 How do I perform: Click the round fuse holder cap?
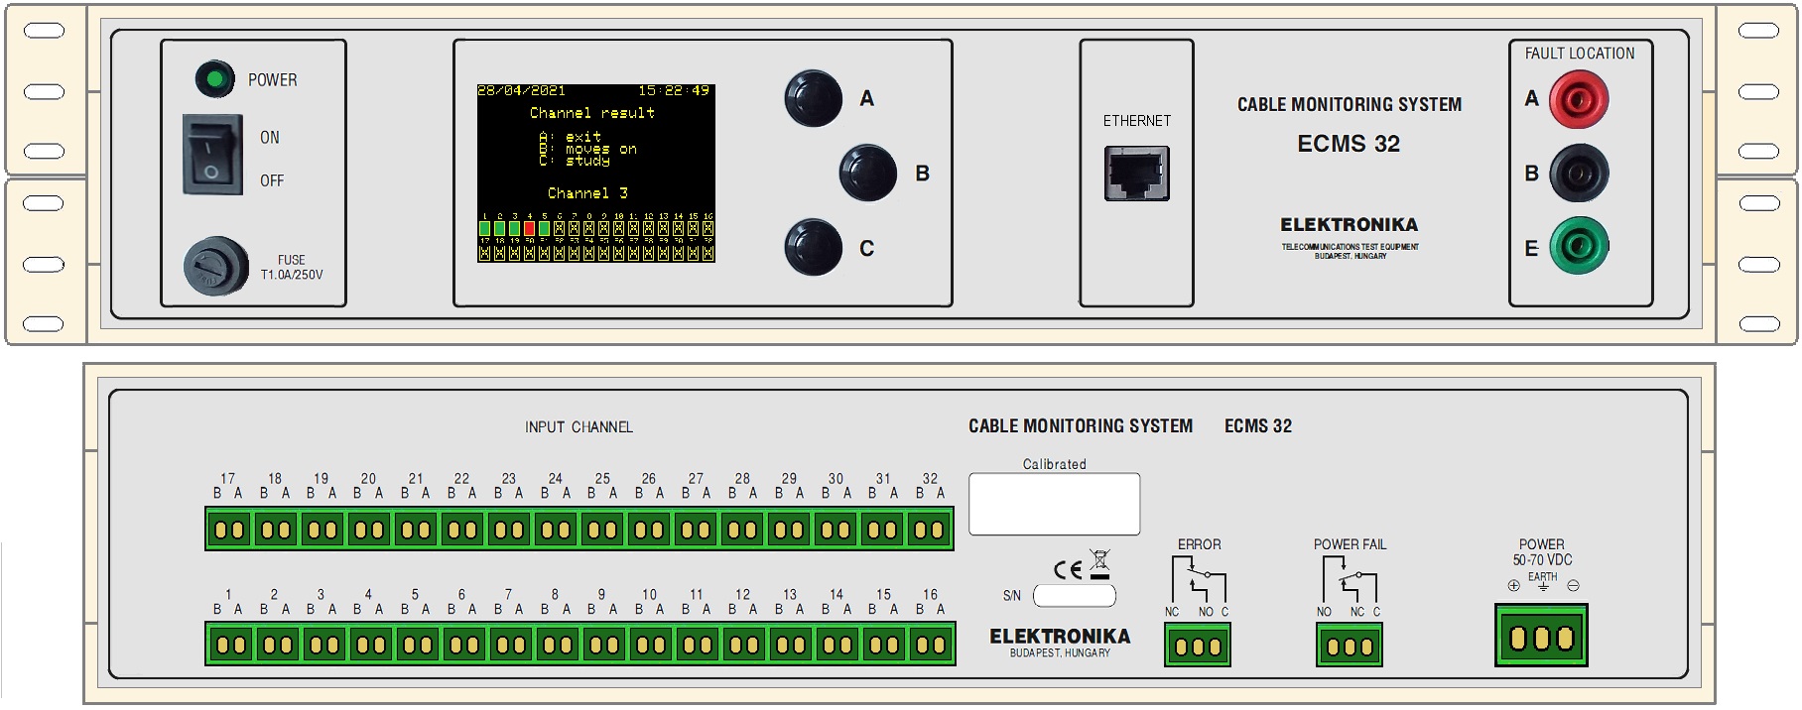215,266
